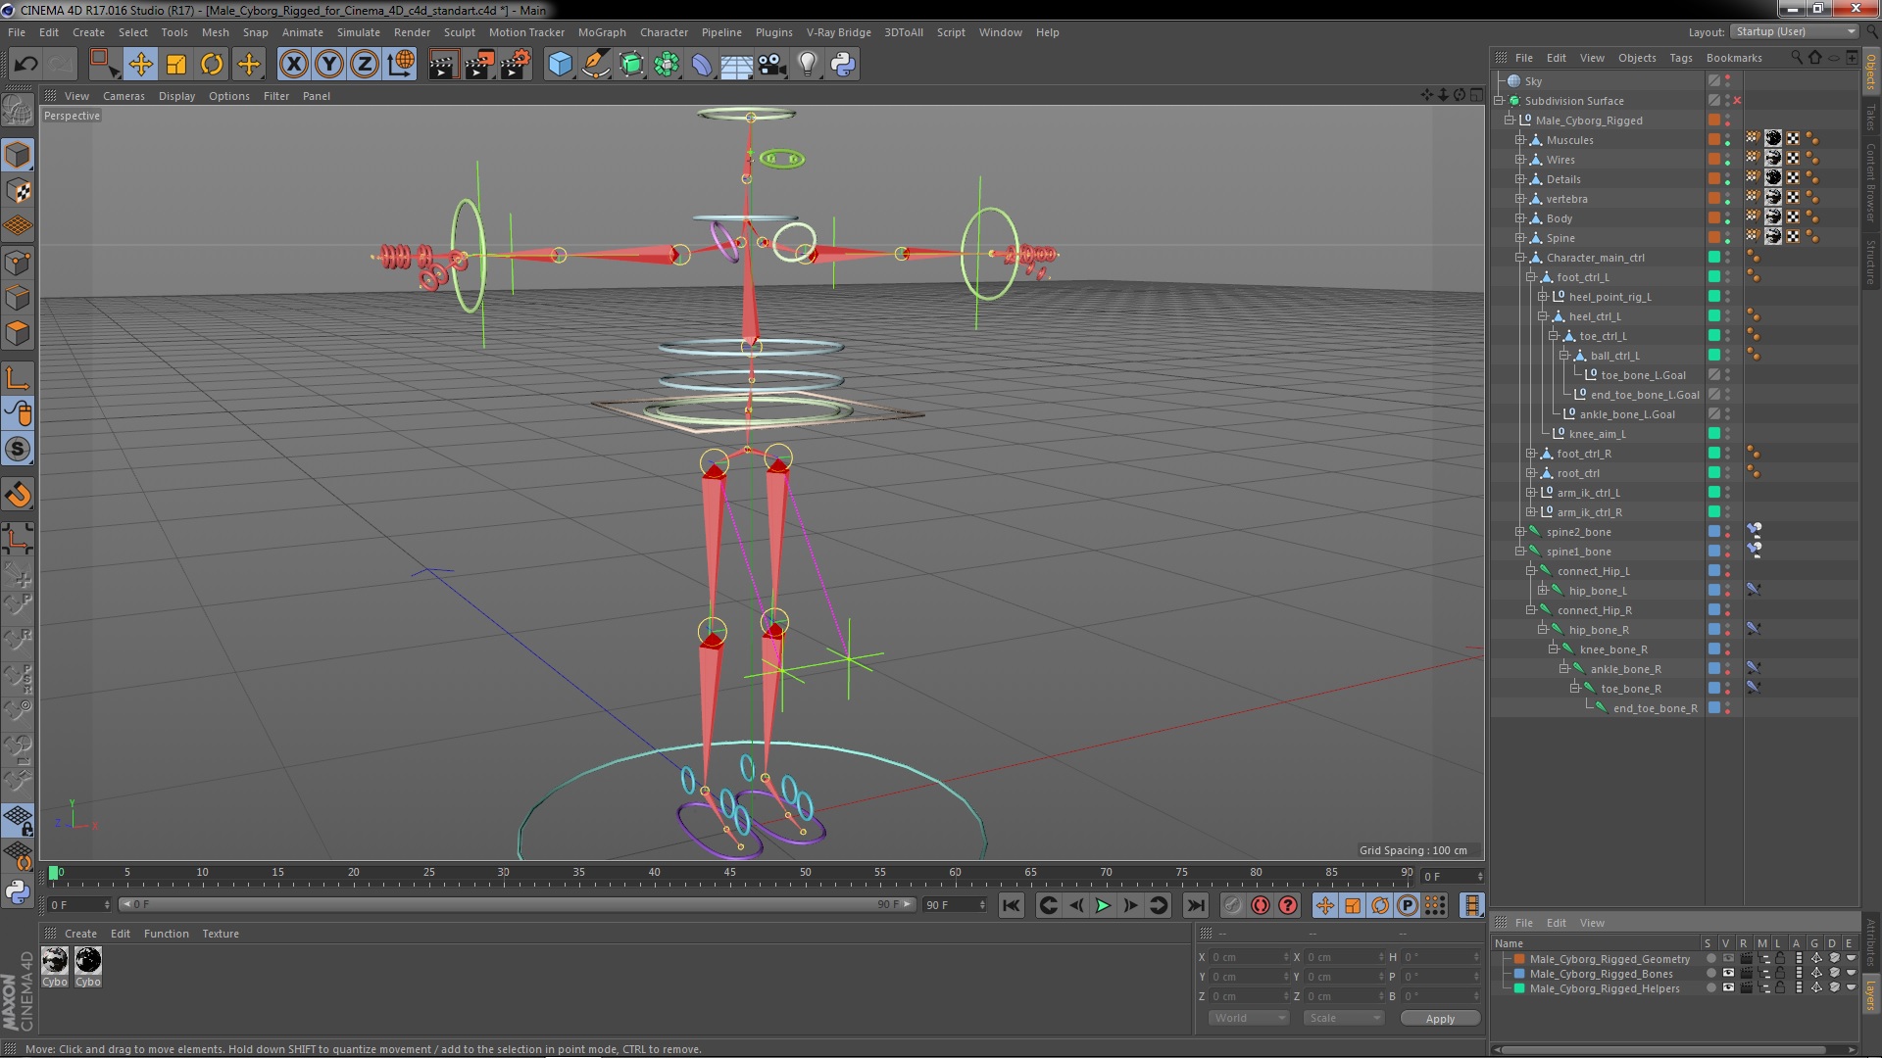Image resolution: width=1882 pixels, height=1058 pixels.
Task: Select the Texture mode icon in left palette
Action: click(x=18, y=191)
